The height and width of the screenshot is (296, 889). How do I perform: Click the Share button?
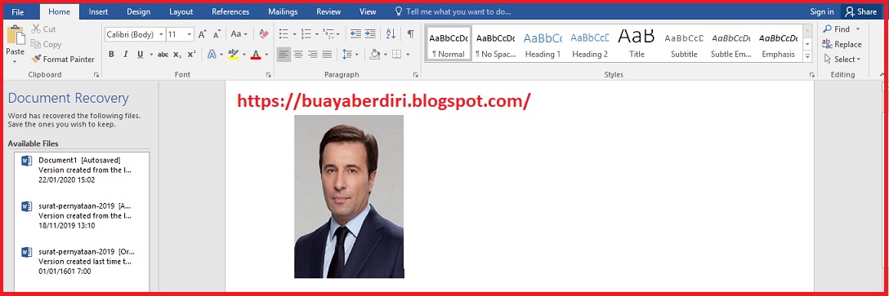pyautogui.click(x=860, y=11)
